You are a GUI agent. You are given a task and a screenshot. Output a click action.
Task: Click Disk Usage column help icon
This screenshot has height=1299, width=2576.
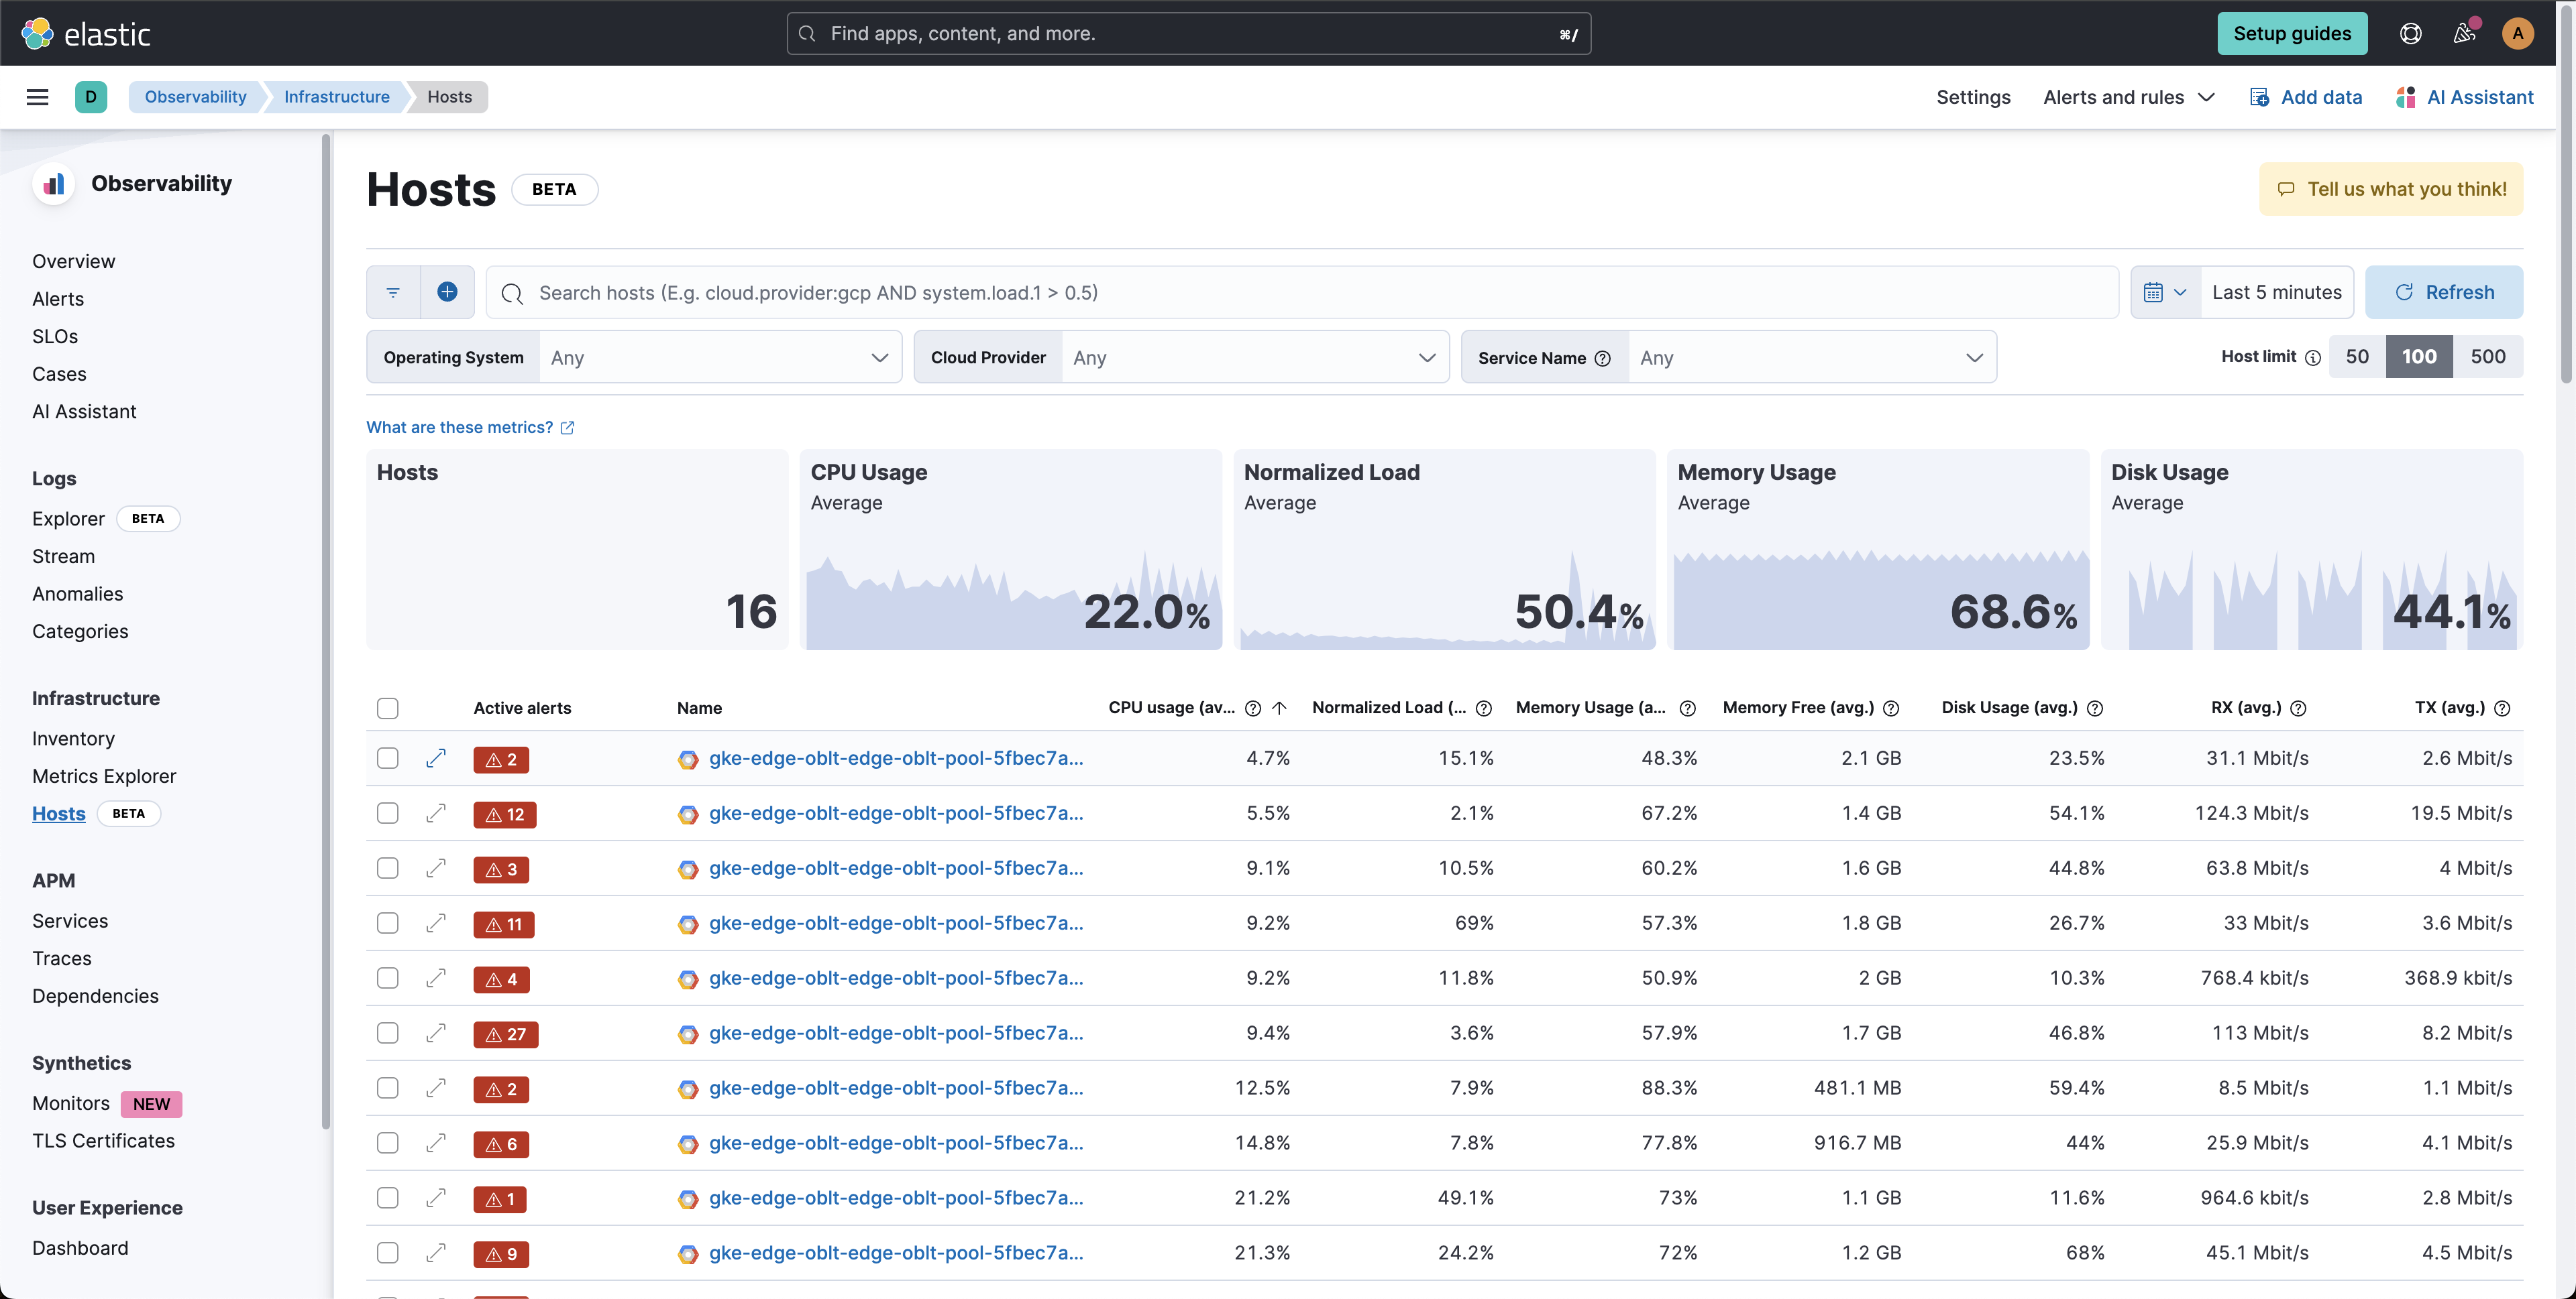(x=2094, y=707)
